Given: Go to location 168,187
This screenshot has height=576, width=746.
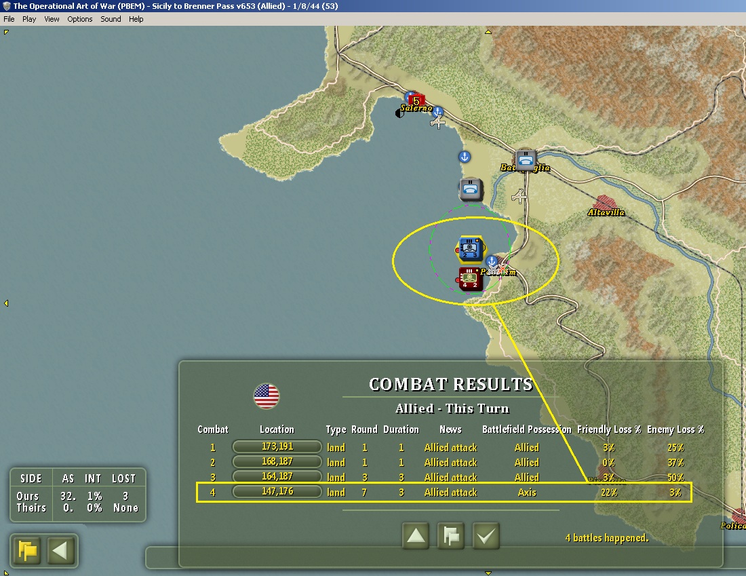Looking at the screenshot, I should click(277, 462).
